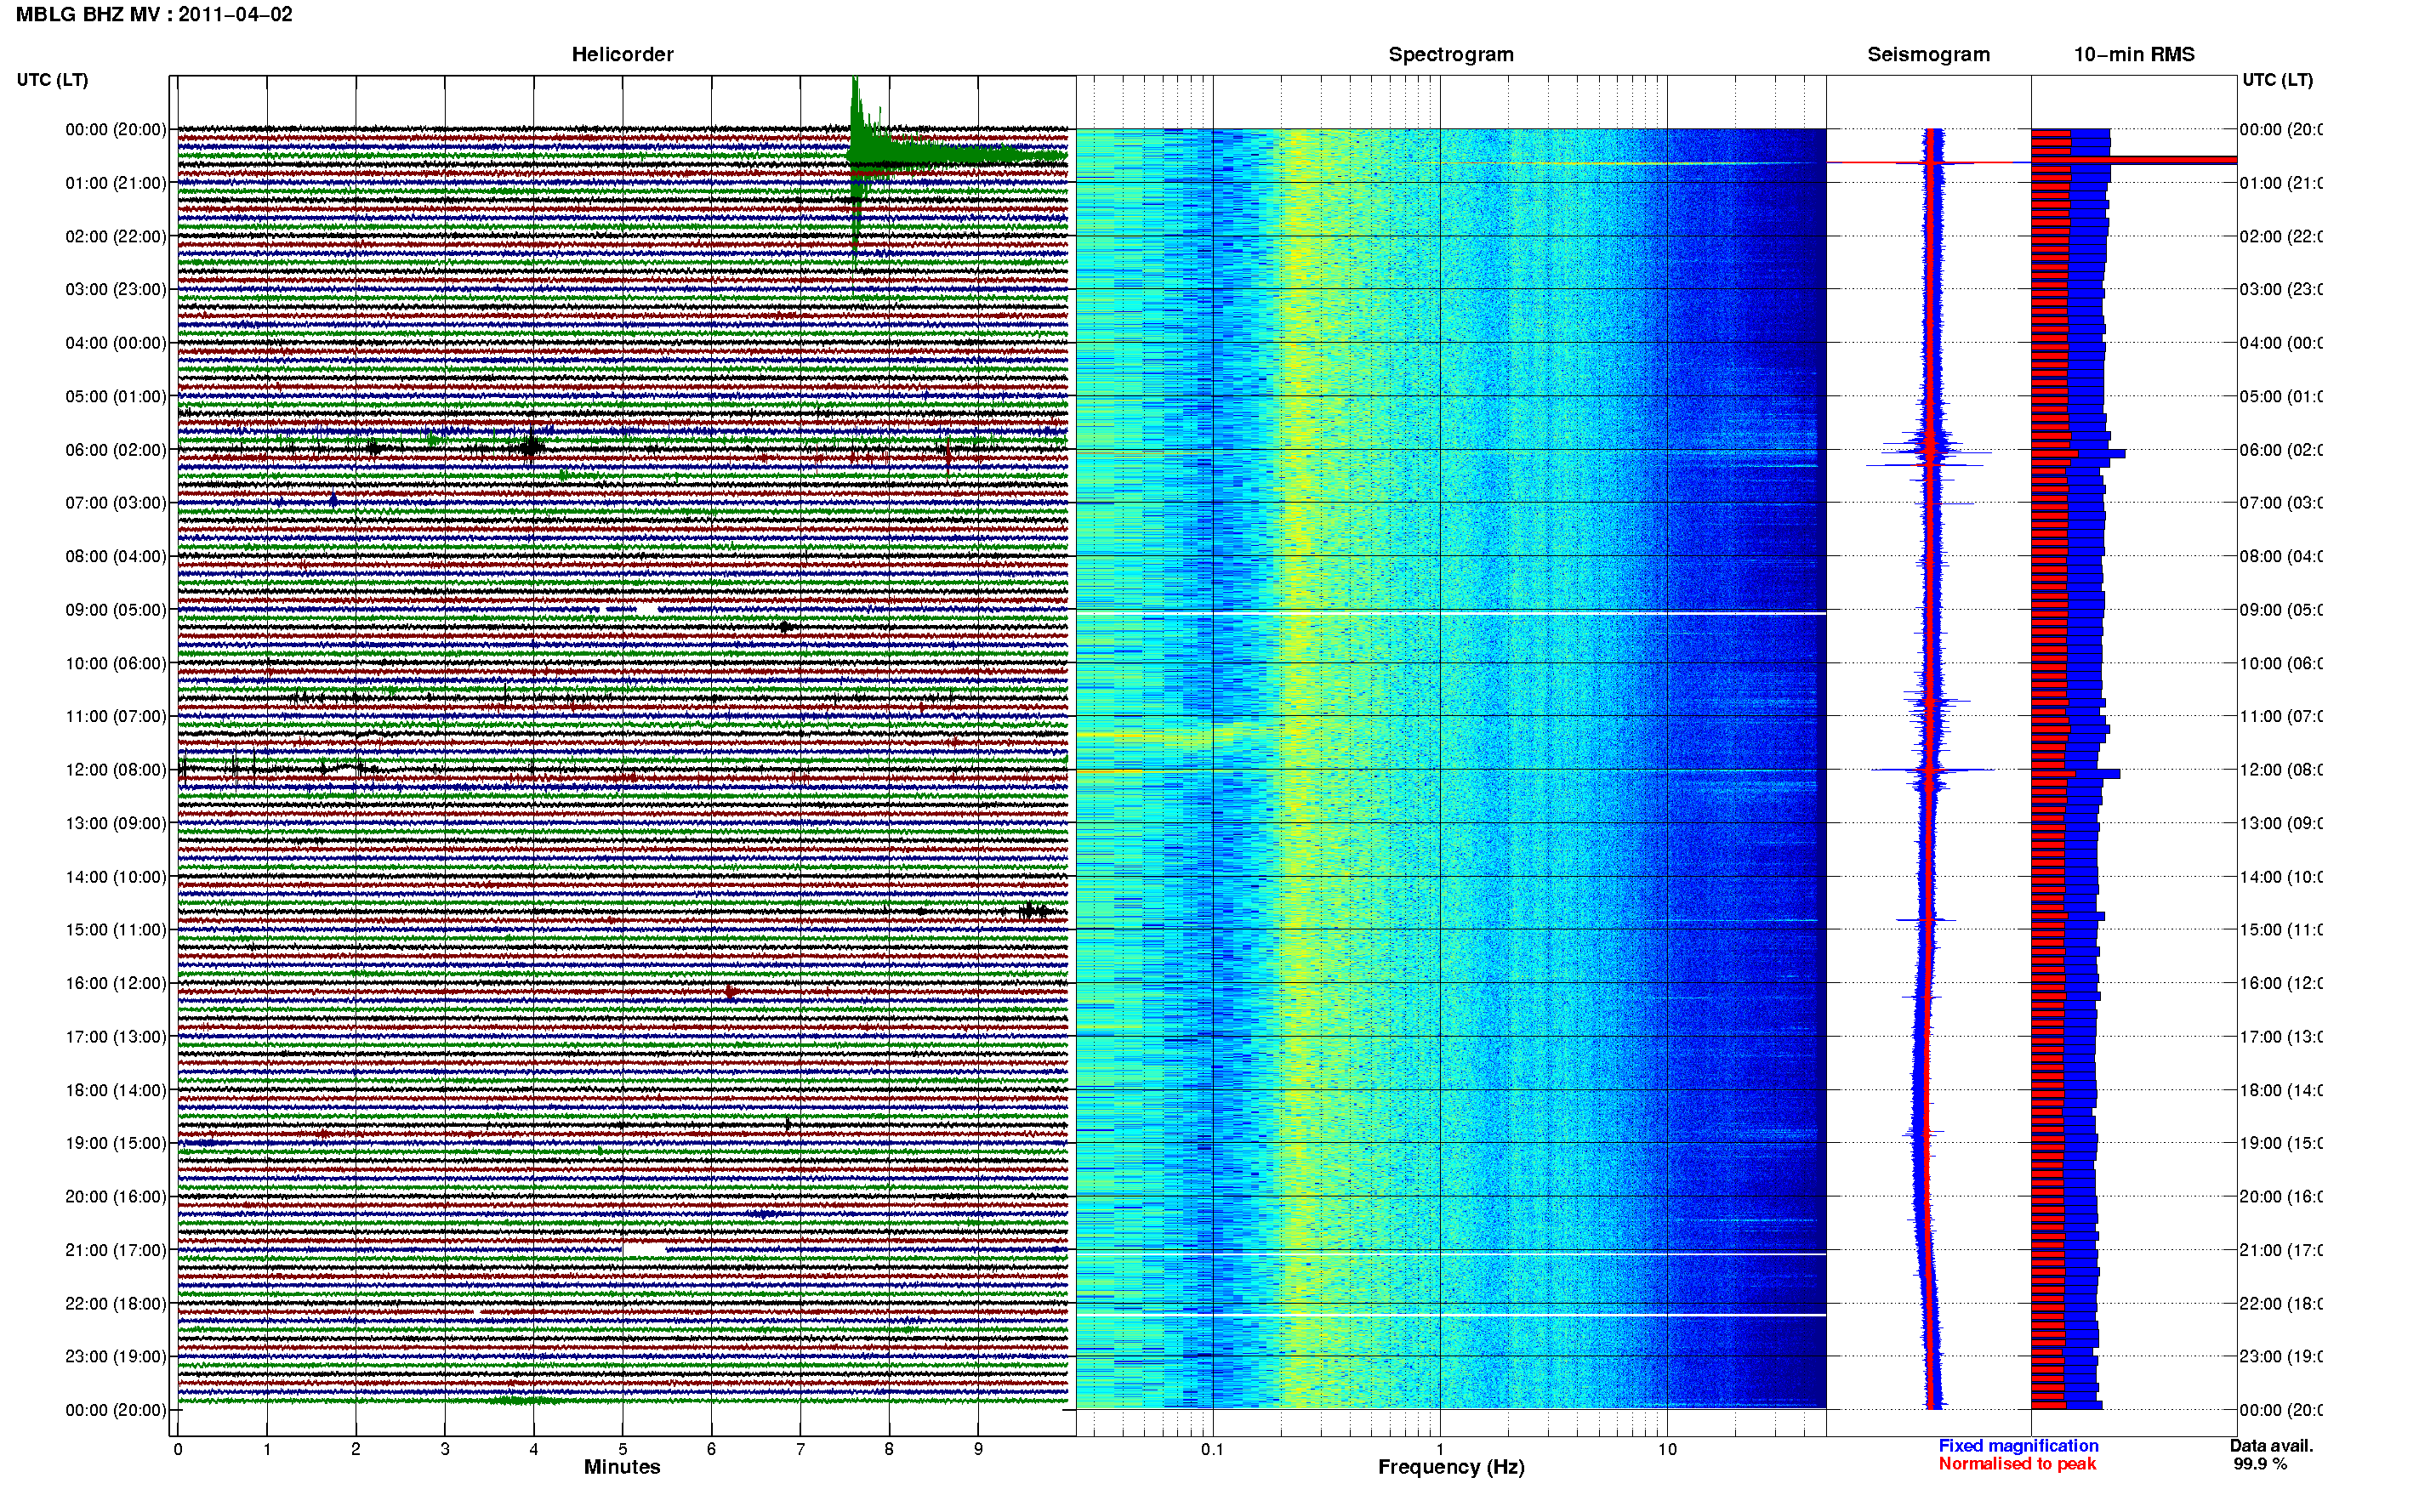2419x1512 pixels.
Task: Select the 'Helicorder' panel heading
Action: (x=622, y=55)
